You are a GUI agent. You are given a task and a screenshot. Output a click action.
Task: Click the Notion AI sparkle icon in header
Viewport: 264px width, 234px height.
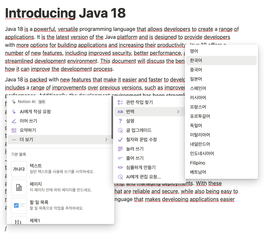14,102
